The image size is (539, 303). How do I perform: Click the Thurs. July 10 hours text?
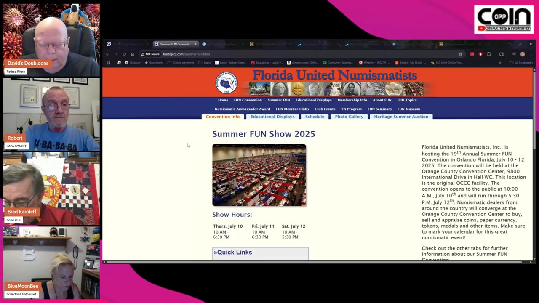pos(228,231)
